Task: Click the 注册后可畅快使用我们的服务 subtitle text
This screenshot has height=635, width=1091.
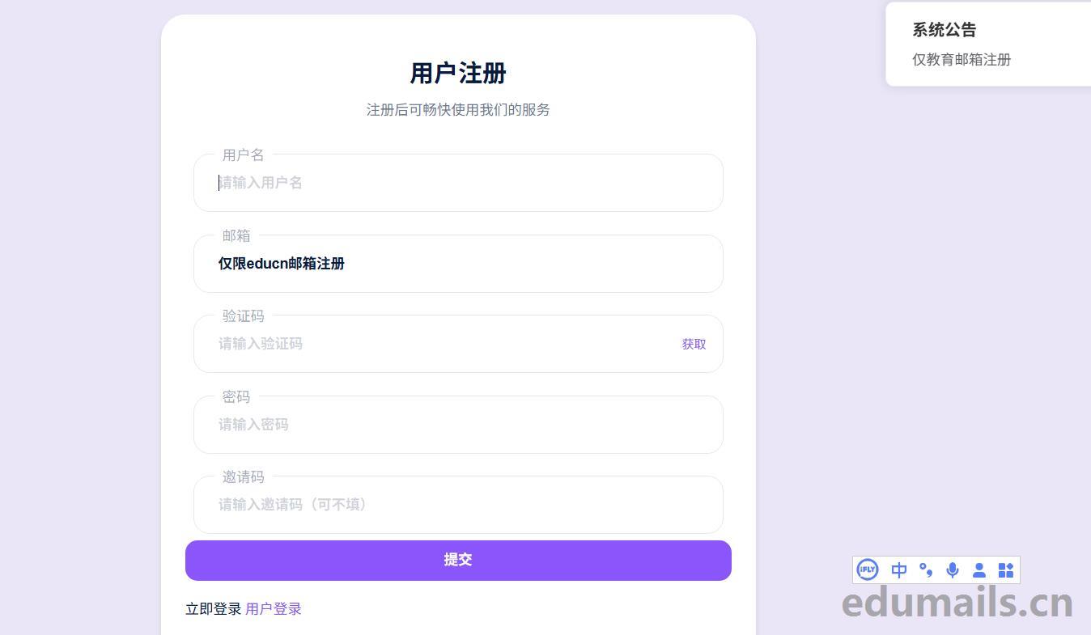Action: pos(458,110)
